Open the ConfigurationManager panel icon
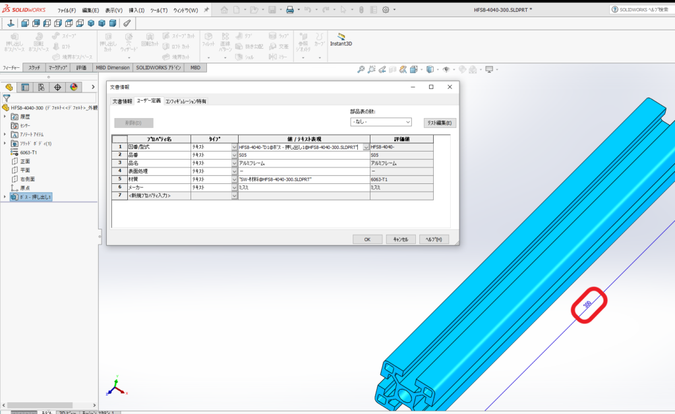The image size is (675, 414). click(41, 87)
